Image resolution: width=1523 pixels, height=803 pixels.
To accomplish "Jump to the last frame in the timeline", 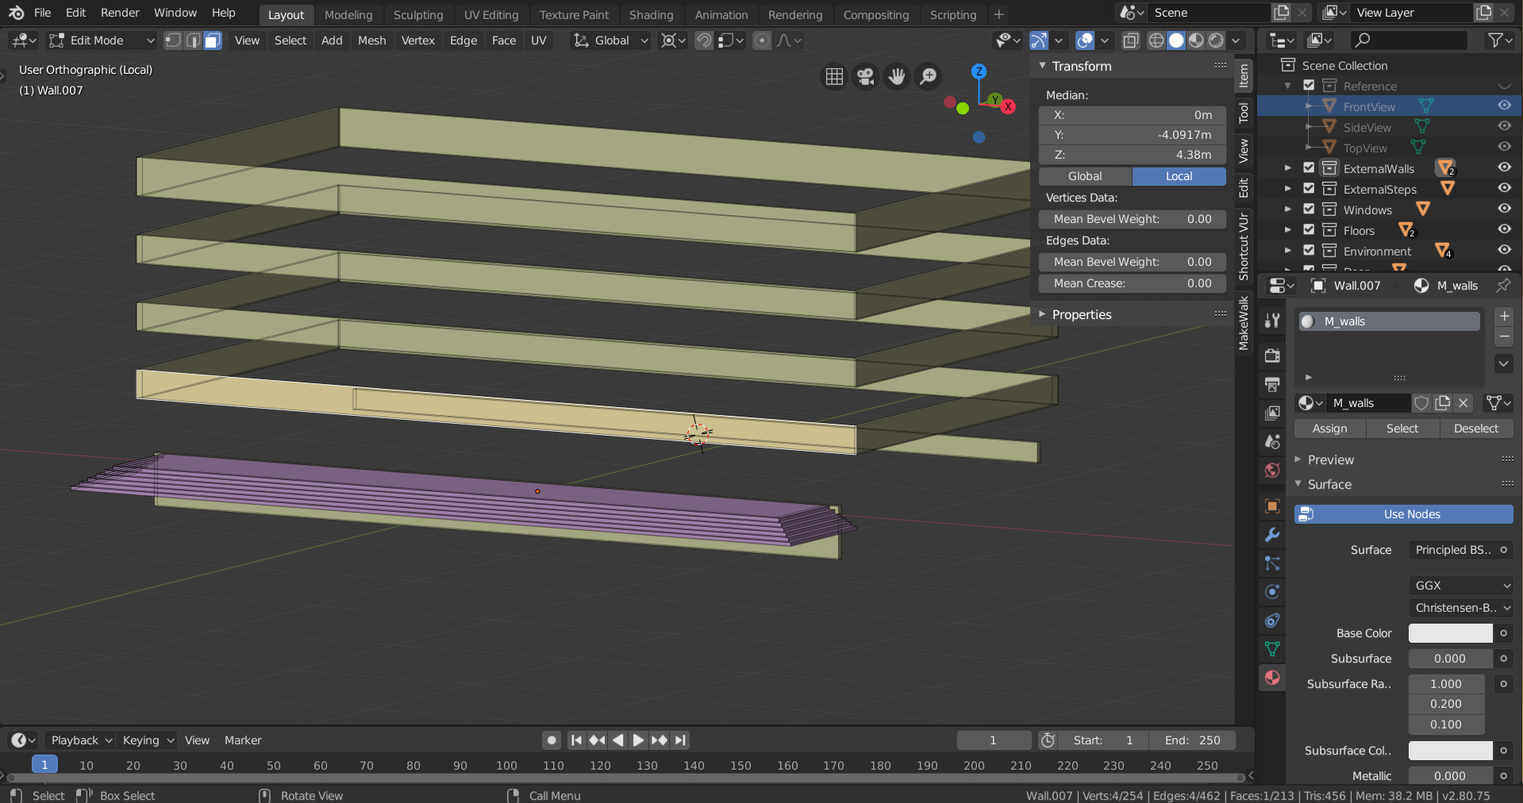I will coord(680,740).
